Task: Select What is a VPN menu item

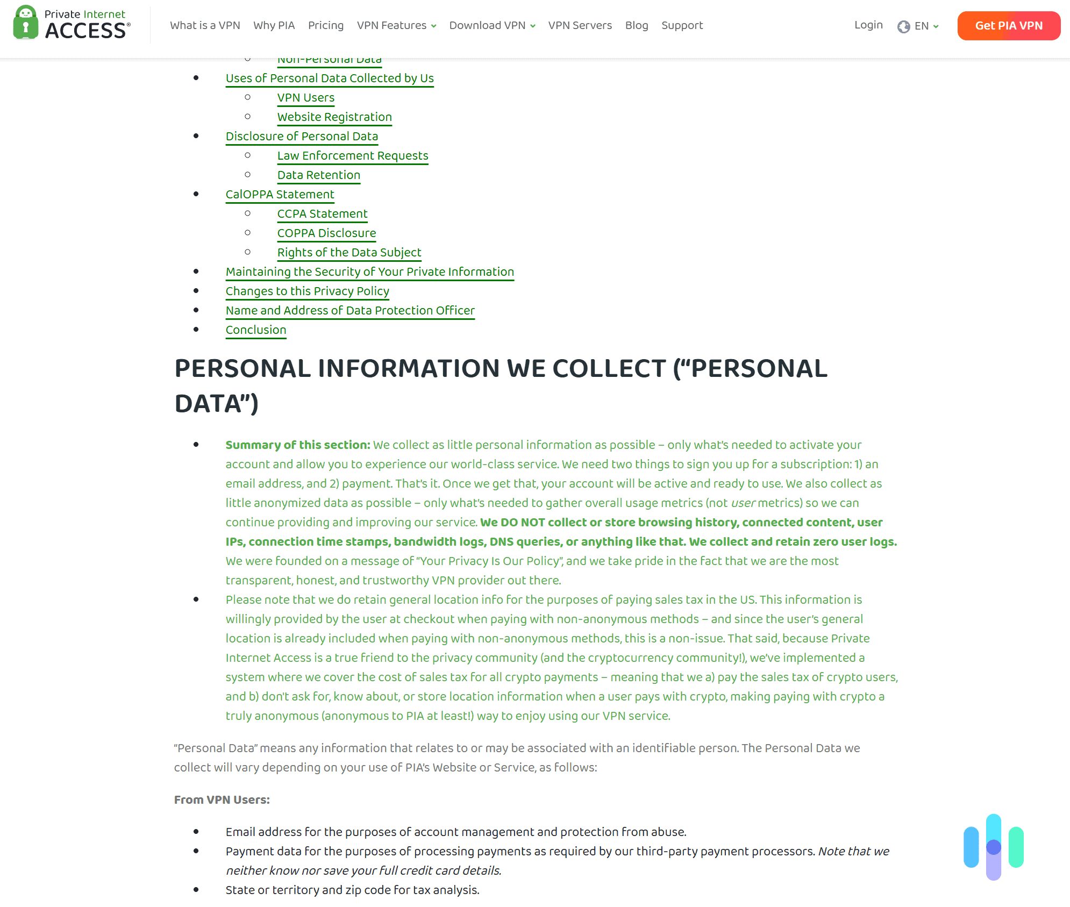Action: coord(205,25)
